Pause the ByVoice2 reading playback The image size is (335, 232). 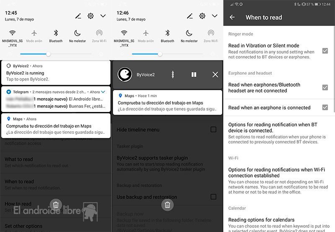(x=194, y=75)
